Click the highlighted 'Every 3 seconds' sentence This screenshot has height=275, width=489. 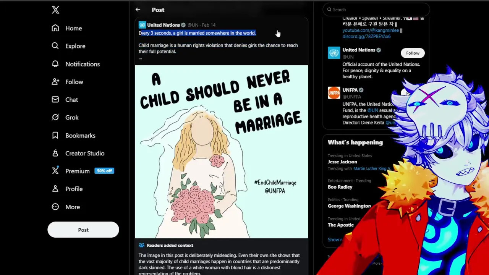197,33
